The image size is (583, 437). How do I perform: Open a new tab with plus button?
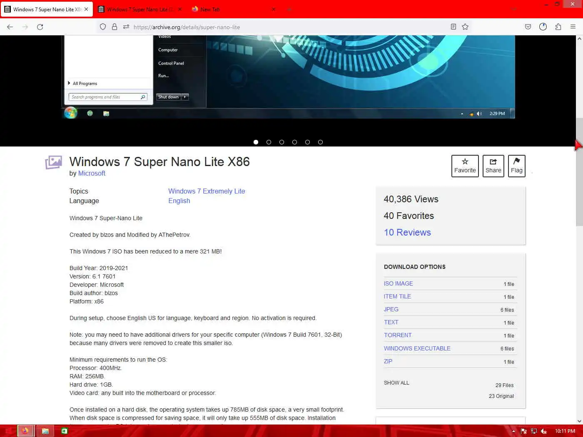pyautogui.click(x=289, y=9)
